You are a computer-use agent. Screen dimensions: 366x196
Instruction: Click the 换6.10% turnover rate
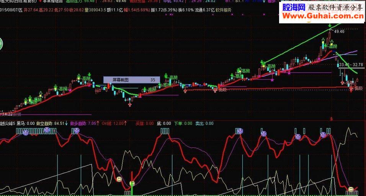click(186, 10)
